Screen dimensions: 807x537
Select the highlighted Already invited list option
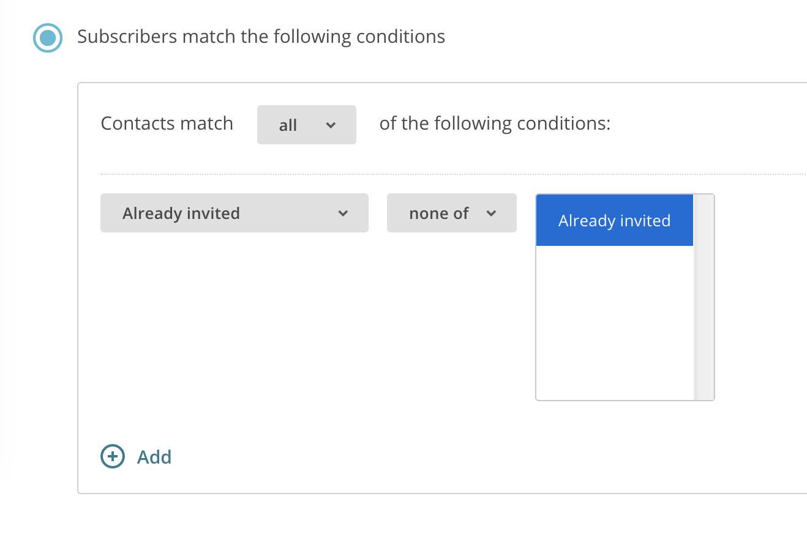point(615,220)
